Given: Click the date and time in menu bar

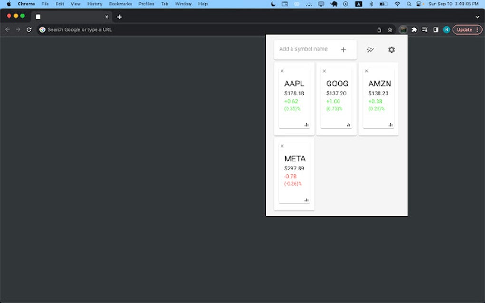Looking at the screenshot, I should (x=454, y=4).
